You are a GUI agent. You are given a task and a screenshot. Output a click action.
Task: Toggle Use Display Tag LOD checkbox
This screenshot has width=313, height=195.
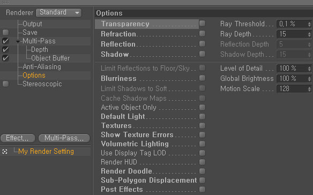pos(202,153)
